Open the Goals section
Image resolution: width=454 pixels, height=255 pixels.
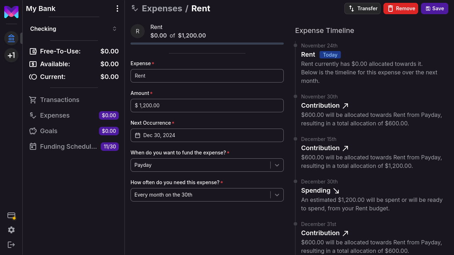tap(49, 131)
